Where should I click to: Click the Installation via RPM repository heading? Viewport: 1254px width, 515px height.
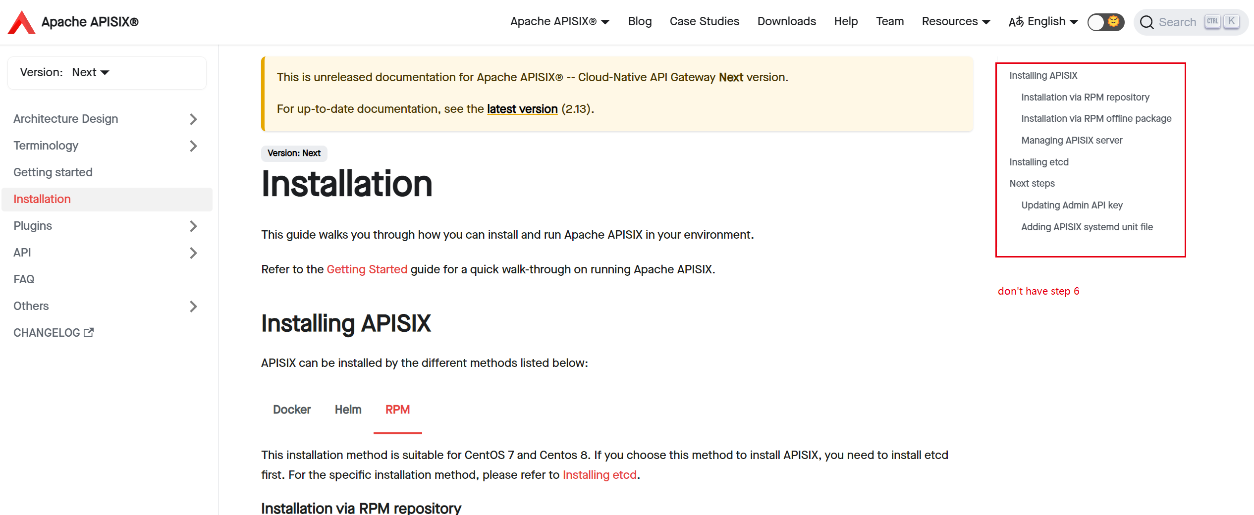(x=361, y=508)
